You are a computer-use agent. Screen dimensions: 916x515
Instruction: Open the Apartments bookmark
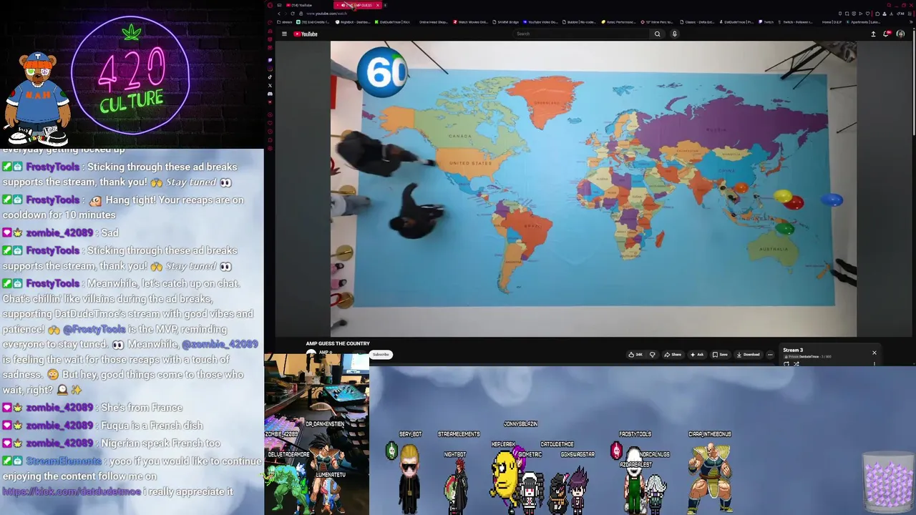click(863, 22)
